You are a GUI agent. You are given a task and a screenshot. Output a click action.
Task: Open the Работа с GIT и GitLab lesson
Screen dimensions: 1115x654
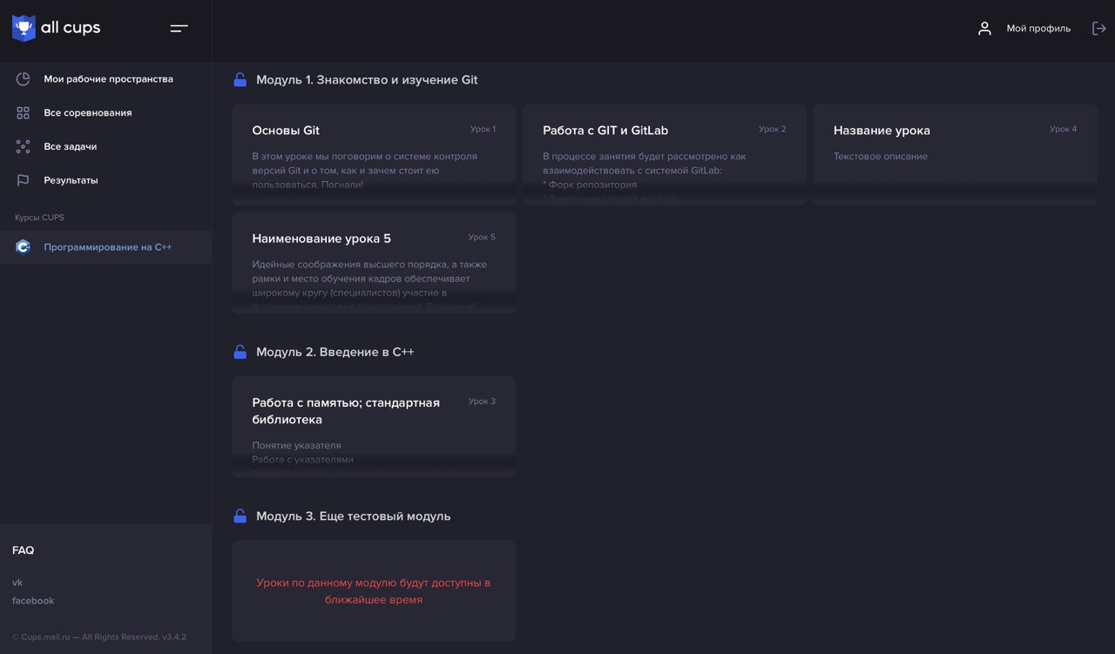(664, 154)
